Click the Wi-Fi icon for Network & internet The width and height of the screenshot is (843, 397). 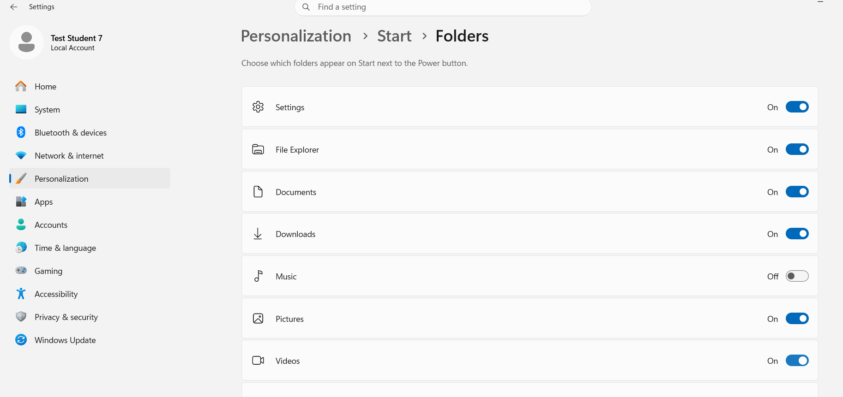tap(21, 156)
